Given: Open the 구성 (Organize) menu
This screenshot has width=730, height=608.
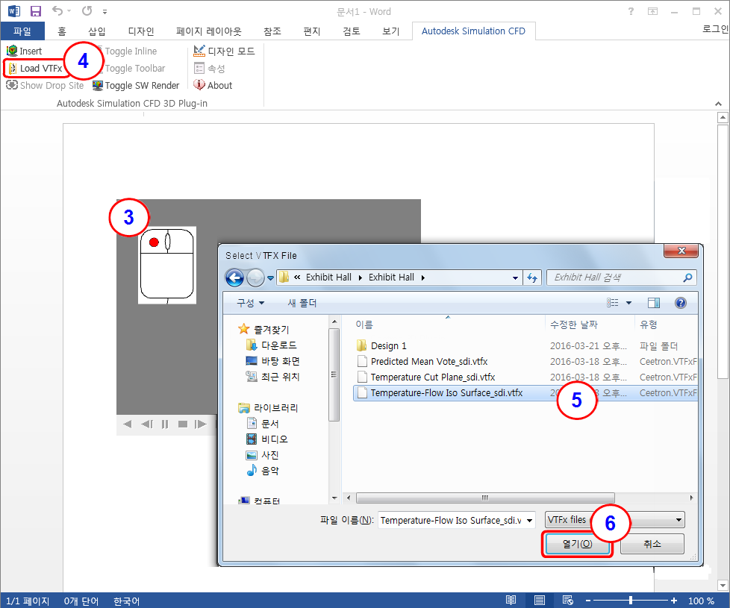Looking at the screenshot, I should 251,304.
